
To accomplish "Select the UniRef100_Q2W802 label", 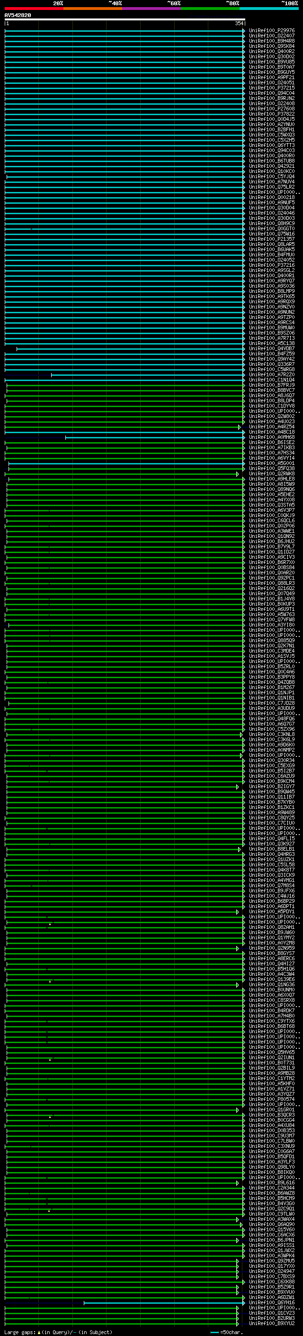I will 272,416.
